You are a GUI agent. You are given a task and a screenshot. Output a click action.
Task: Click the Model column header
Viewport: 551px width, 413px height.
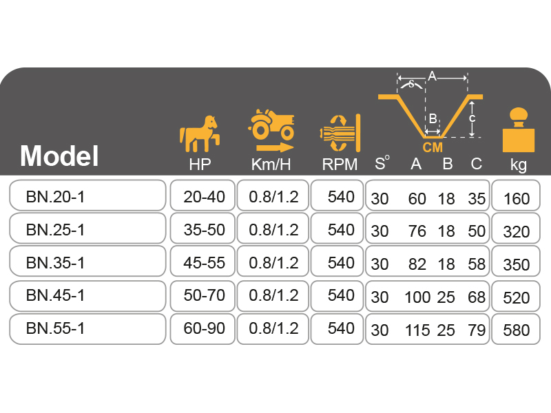59,156
